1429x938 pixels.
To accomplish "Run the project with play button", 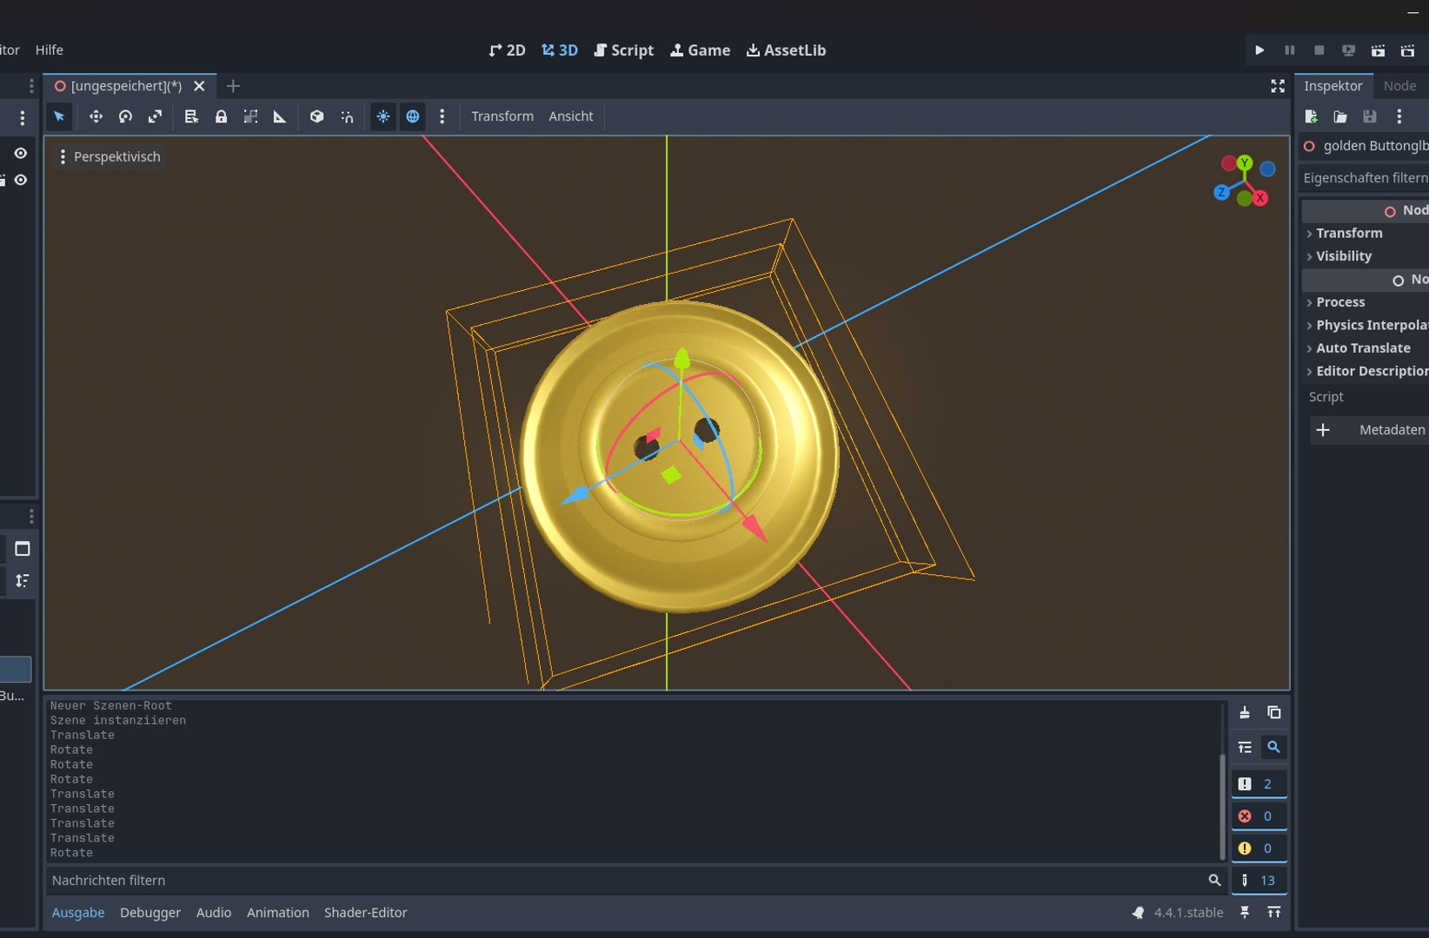I will (x=1260, y=50).
